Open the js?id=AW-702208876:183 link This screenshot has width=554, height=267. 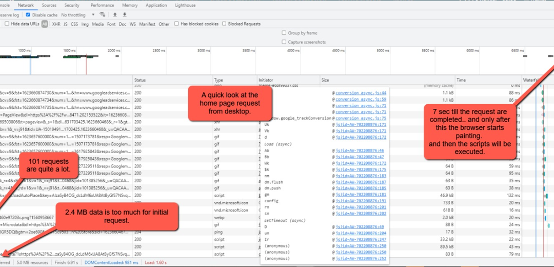click(361, 176)
